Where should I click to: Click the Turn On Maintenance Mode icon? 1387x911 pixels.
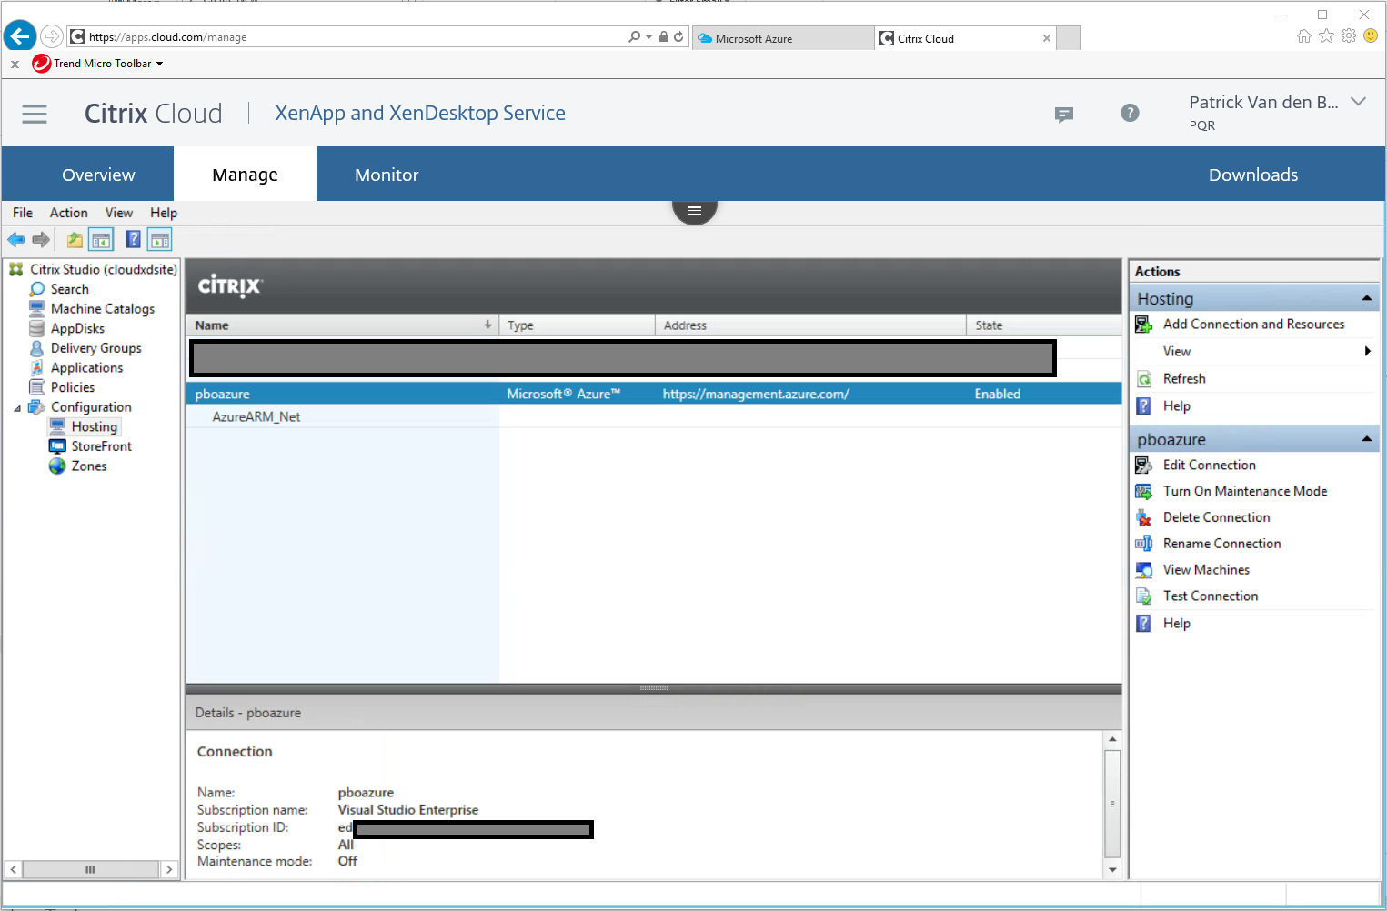[x=1144, y=492]
